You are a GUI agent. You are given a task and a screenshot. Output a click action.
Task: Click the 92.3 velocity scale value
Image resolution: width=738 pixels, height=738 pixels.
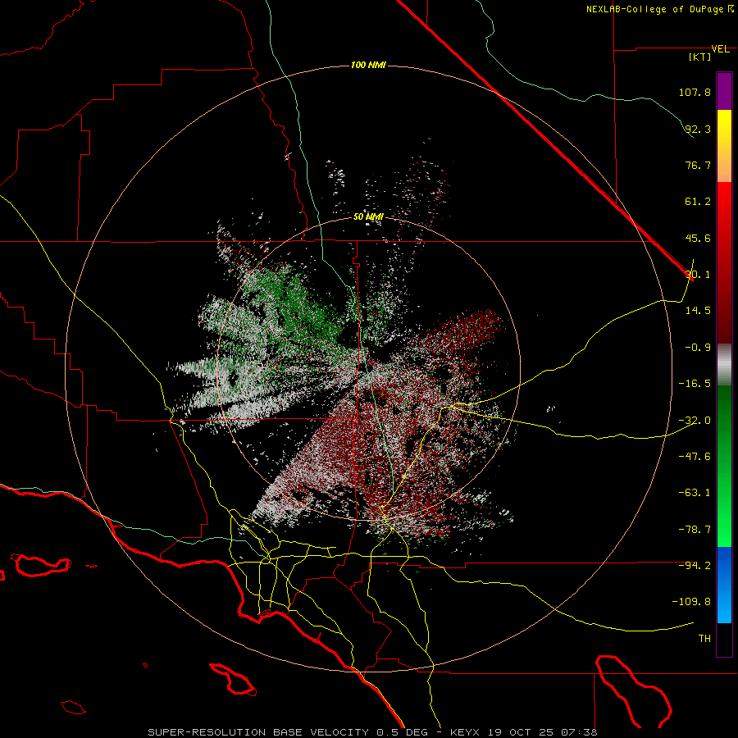(x=698, y=129)
